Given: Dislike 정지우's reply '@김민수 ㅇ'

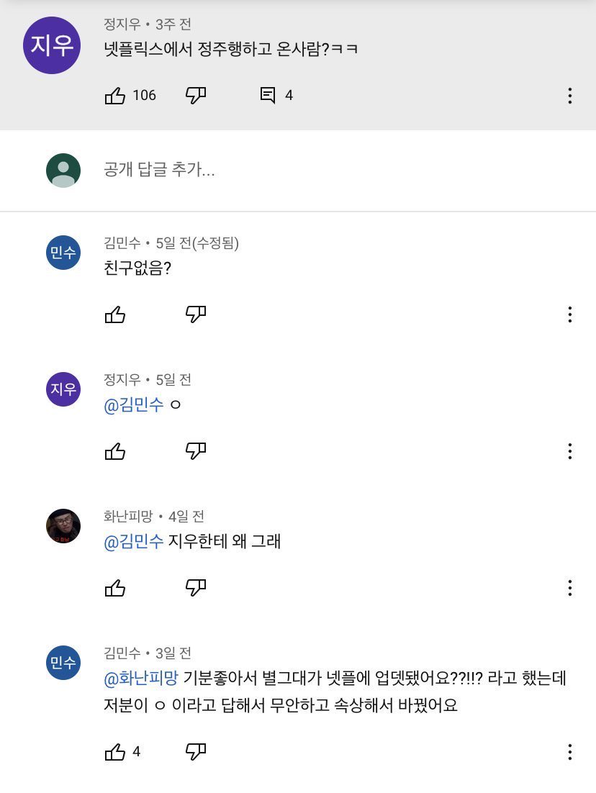Looking at the screenshot, I should 196,451.
